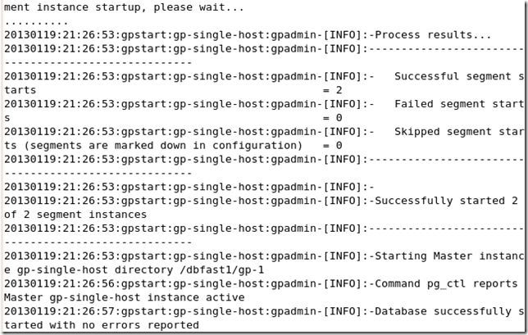528x335 pixels.
Task: Click "Database successfully" log message
Action: (x=443, y=311)
